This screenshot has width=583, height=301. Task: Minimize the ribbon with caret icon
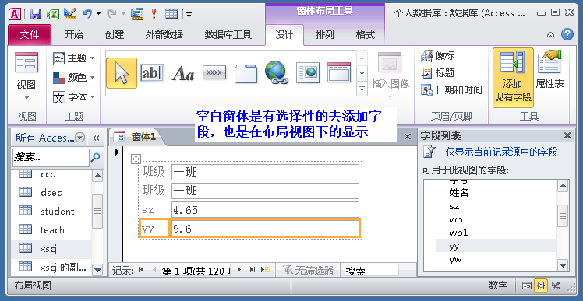point(551,35)
